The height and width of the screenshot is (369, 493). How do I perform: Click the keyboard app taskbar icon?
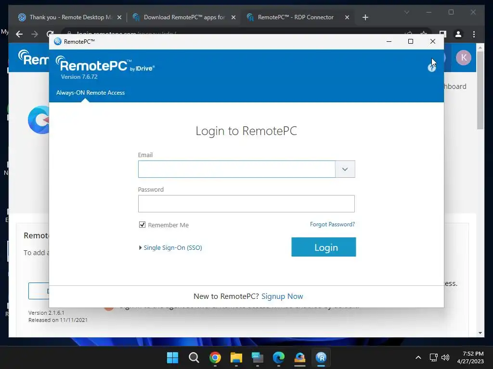[x=257, y=357]
